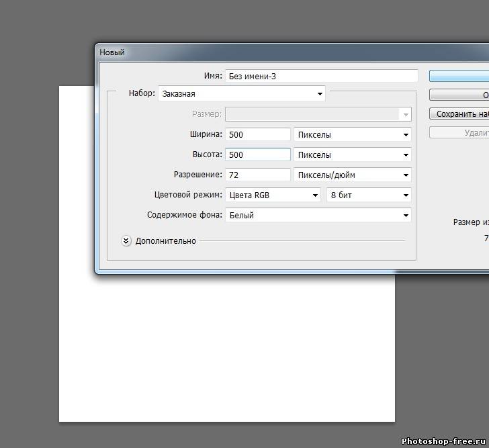The image size is (489, 448).
Task: Open the 8 бит depth dropdown
Action: [368, 195]
